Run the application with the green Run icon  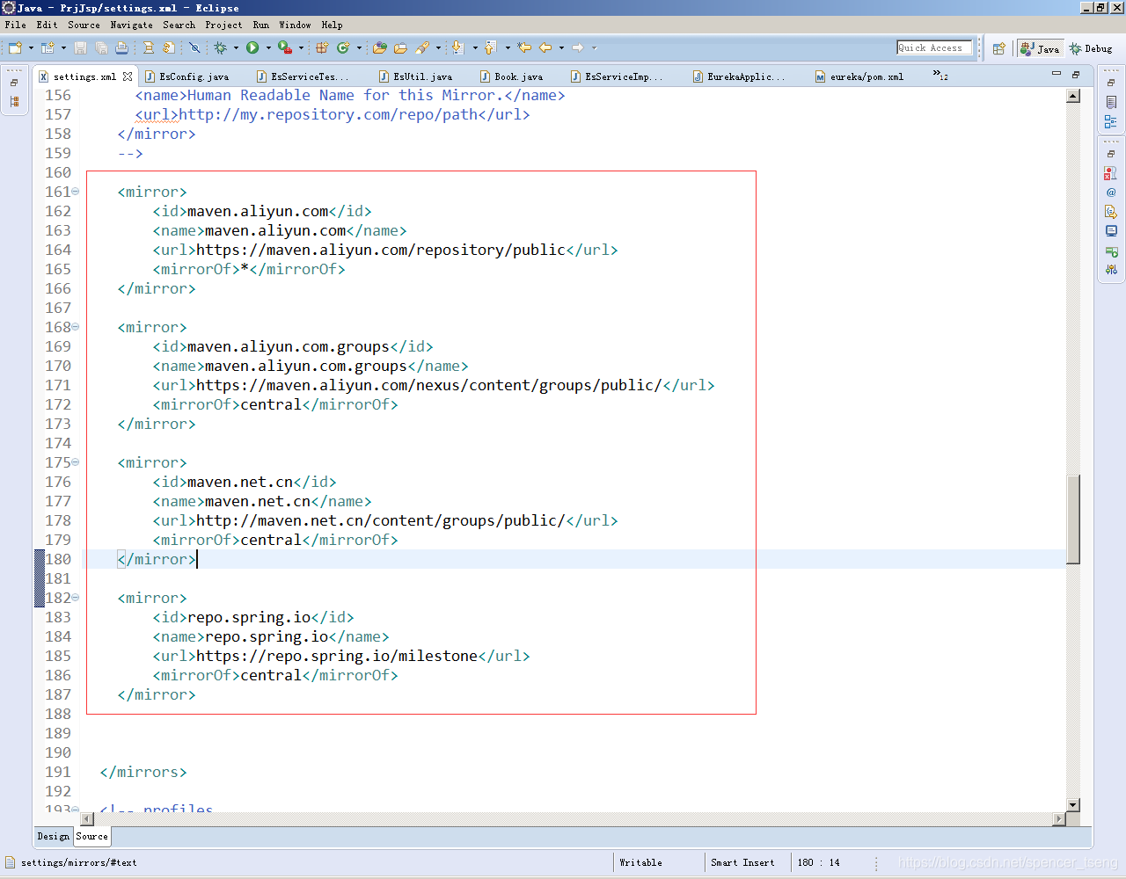(253, 48)
